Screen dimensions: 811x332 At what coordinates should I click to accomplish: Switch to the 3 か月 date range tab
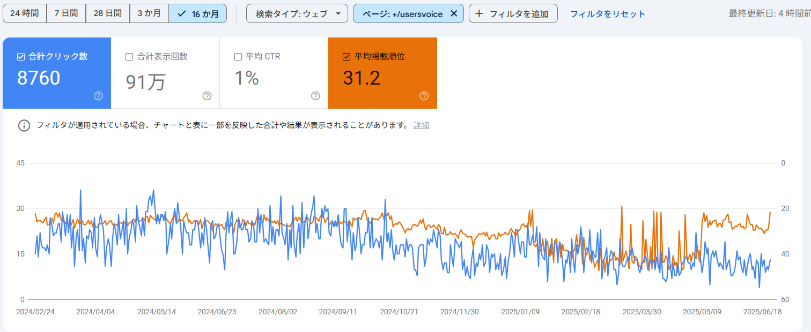pos(149,13)
